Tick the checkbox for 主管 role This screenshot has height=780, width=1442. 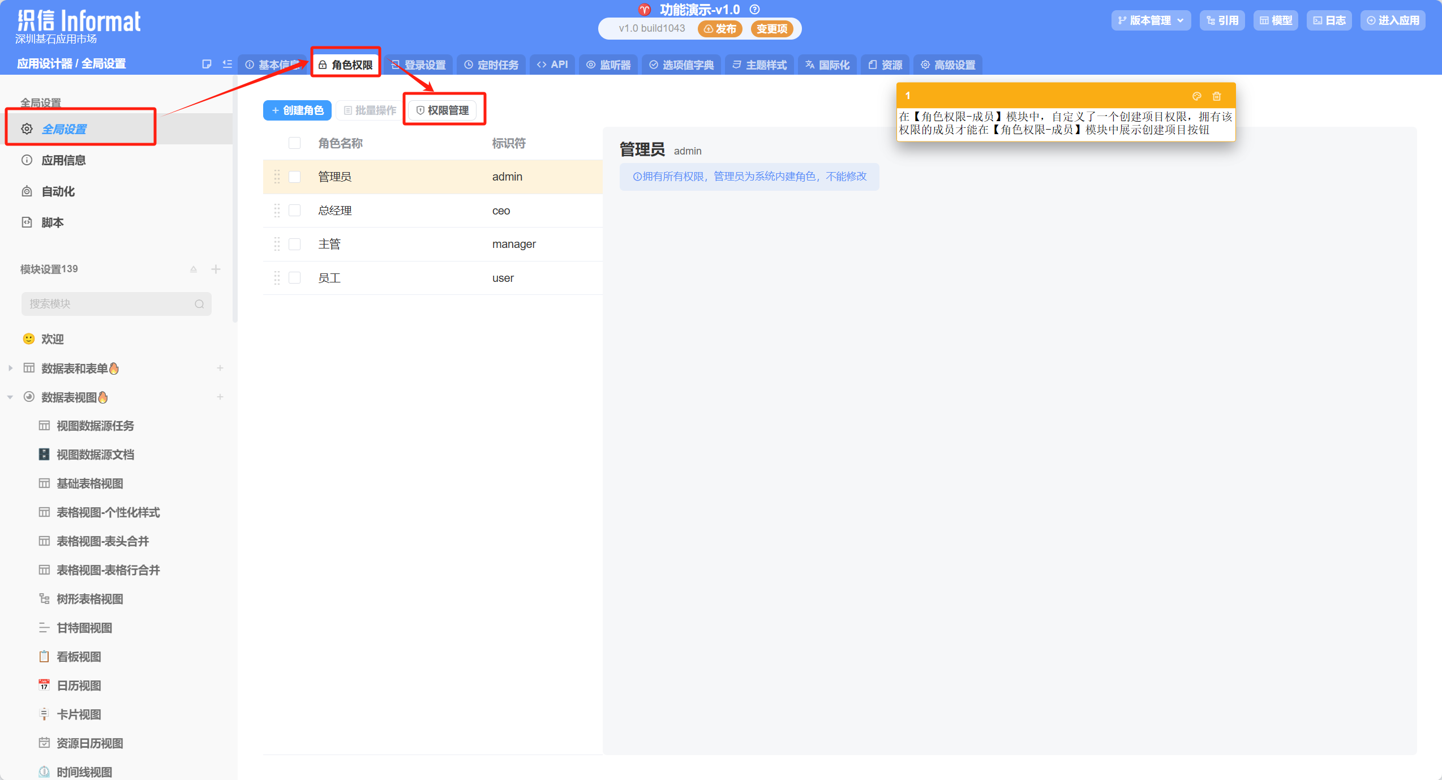[294, 244]
